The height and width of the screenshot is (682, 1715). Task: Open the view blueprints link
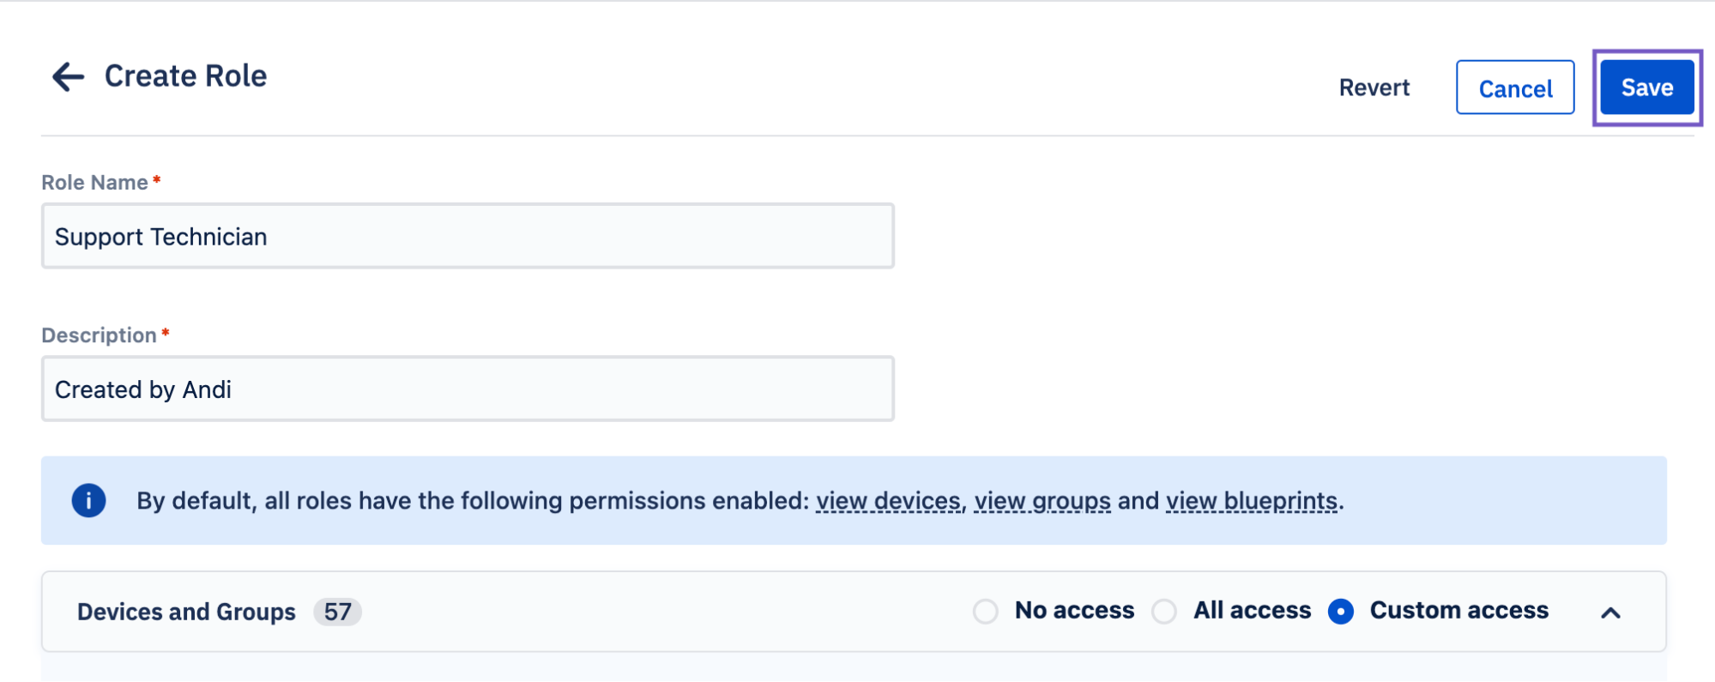1252,501
